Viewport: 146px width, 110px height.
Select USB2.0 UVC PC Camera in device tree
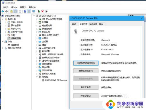56,80
